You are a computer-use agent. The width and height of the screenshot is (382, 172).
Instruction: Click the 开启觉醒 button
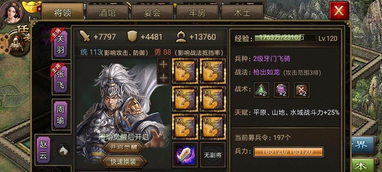coord(123,147)
